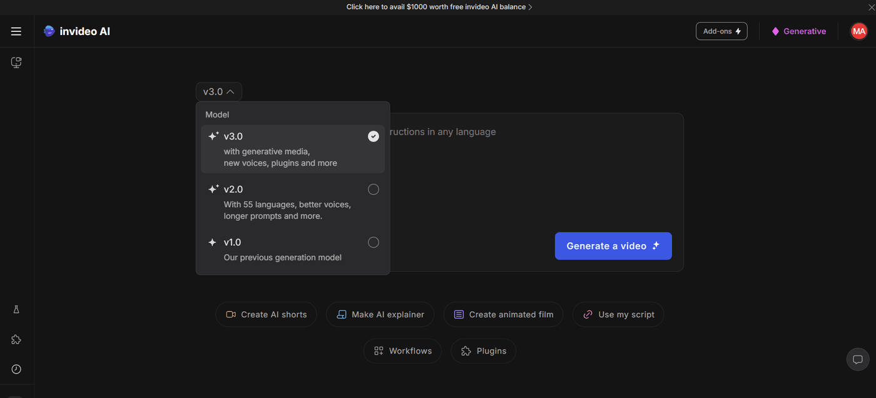Switch to the Generative tab
The width and height of the screenshot is (876, 398).
click(799, 31)
